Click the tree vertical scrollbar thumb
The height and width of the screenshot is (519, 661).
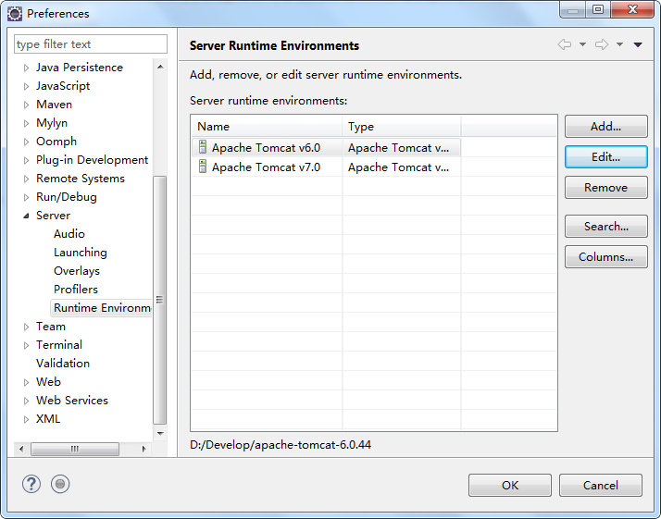160,300
